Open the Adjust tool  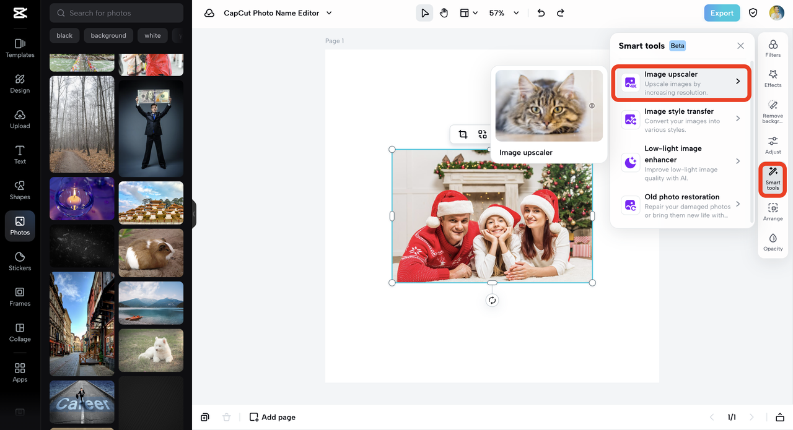click(773, 145)
